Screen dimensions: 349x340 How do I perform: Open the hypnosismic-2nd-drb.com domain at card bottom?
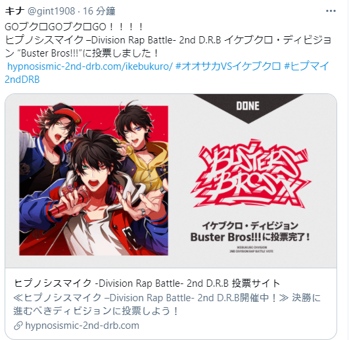coord(82,326)
